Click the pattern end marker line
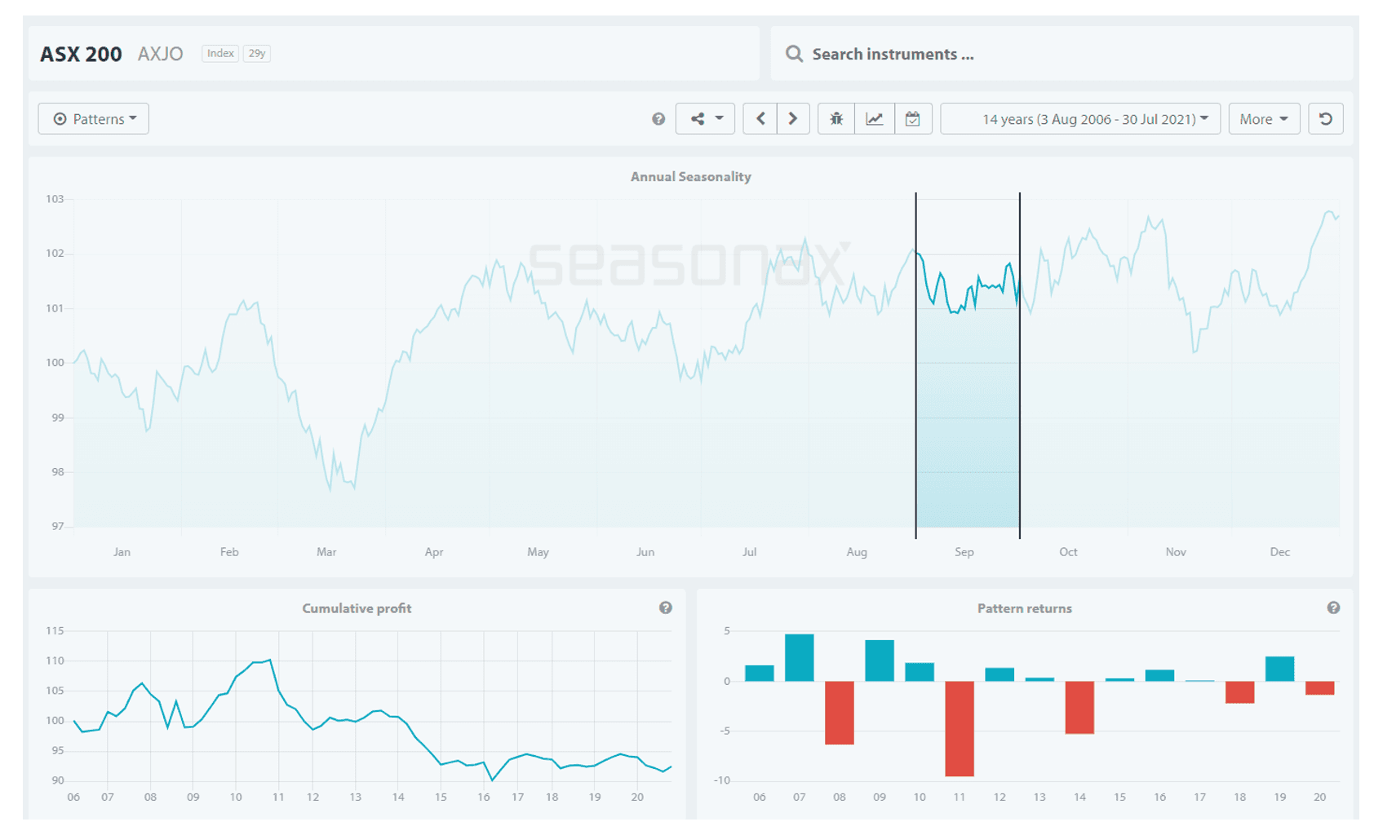Viewport: 1374px width, 835px height. coord(1020,365)
